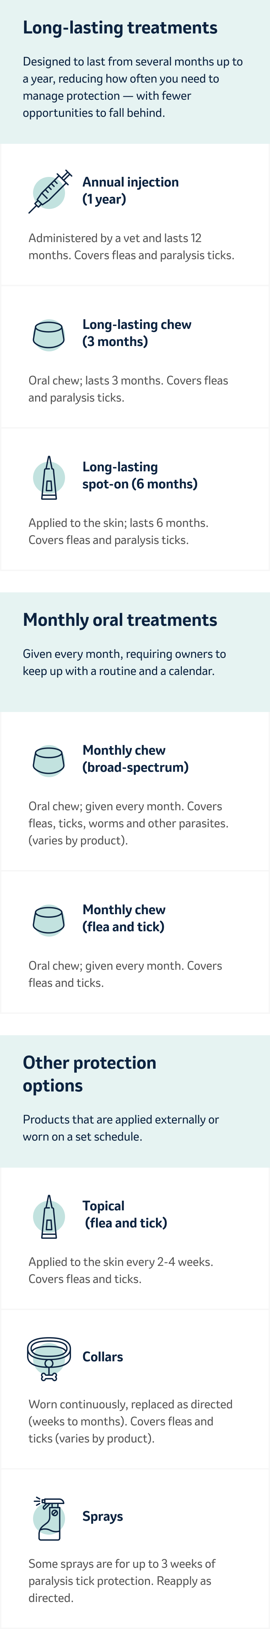Click the Monthly chew (broad-spectrum) title

pyautogui.click(x=135, y=759)
